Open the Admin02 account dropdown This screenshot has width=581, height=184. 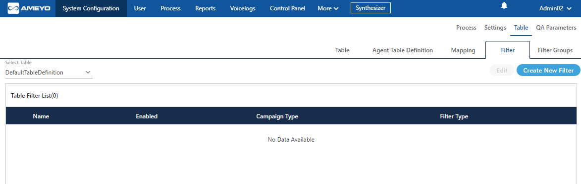click(555, 8)
